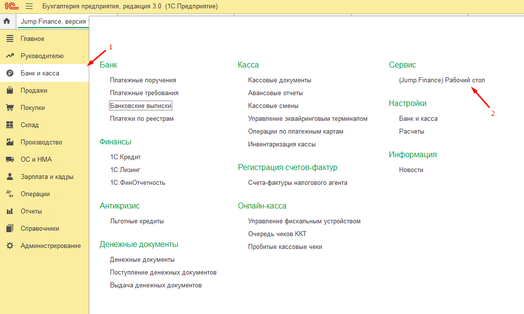Select Банк и касса in sidebar
Viewport: 524px width, 314px height.
39,73
